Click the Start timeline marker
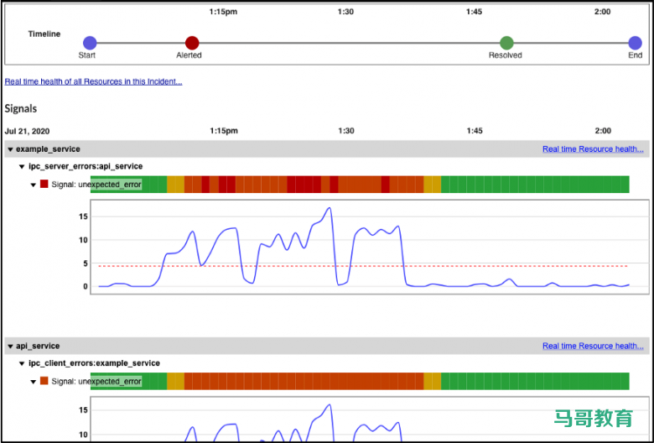The width and height of the screenshot is (654, 443). 90,43
